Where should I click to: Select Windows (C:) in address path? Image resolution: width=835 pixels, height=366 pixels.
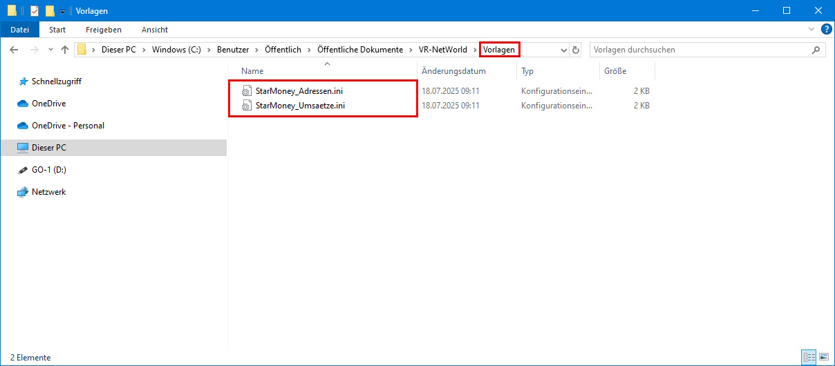click(176, 50)
